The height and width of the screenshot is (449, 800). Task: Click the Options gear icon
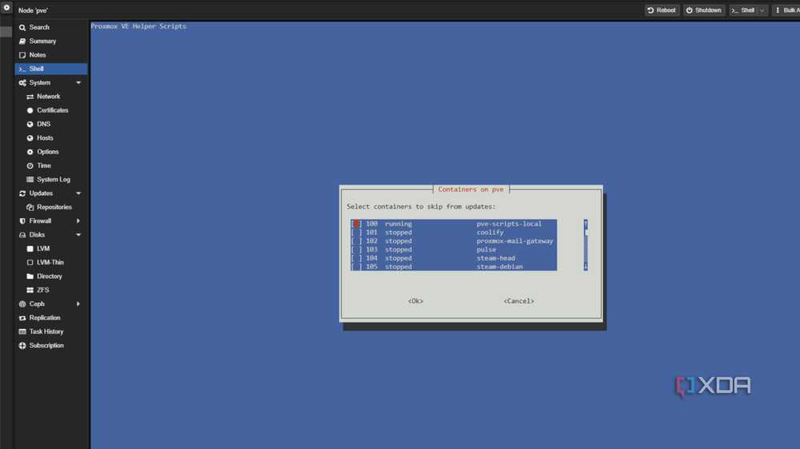point(30,152)
